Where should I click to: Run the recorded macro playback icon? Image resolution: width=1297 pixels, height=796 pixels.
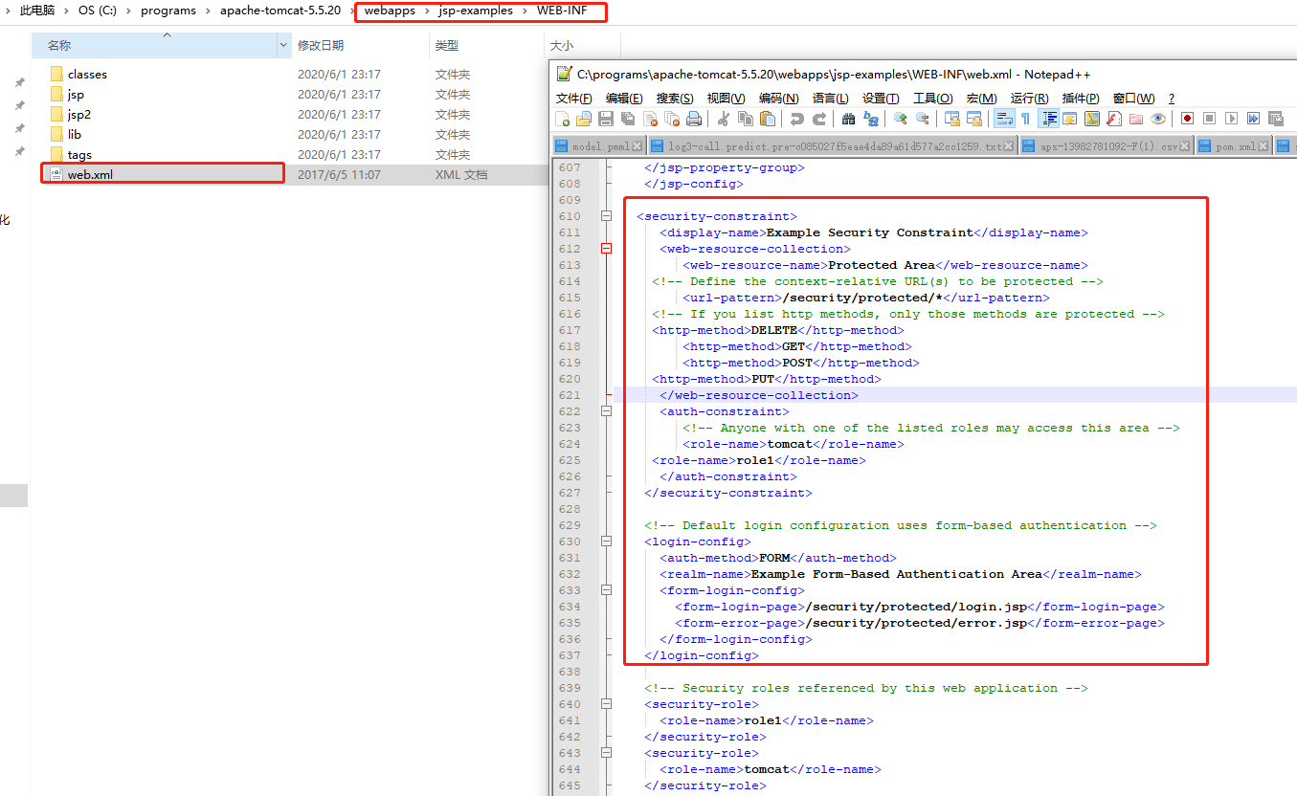pos(1230,118)
